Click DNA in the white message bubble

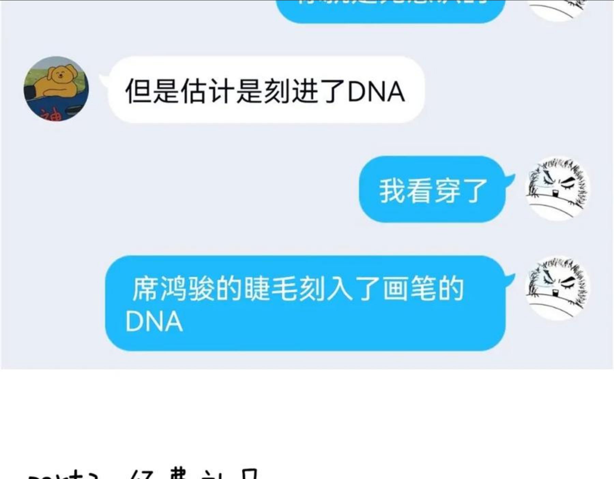point(376,91)
